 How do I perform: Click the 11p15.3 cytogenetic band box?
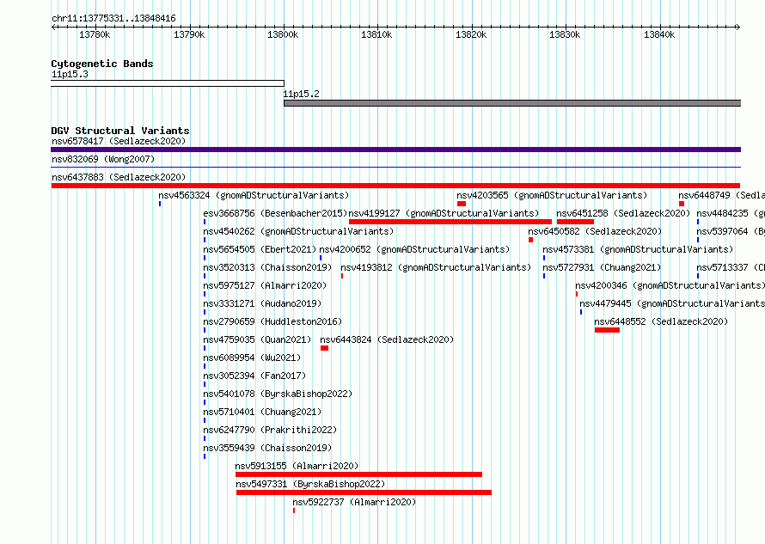pos(168,83)
